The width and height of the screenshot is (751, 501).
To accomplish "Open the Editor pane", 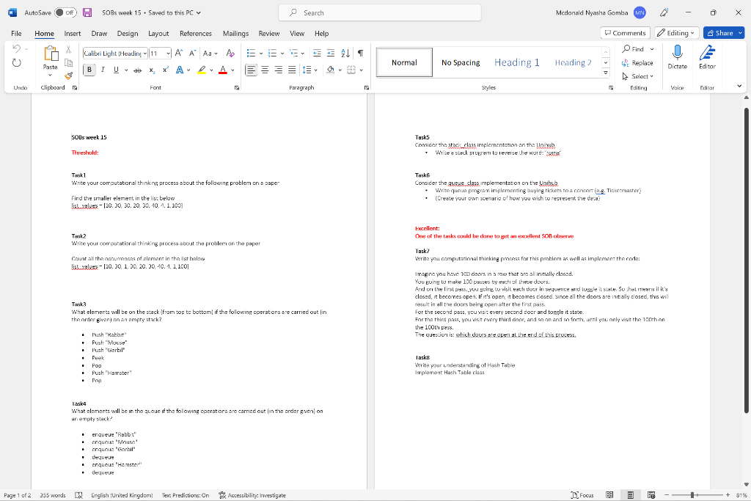I will point(707,56).
